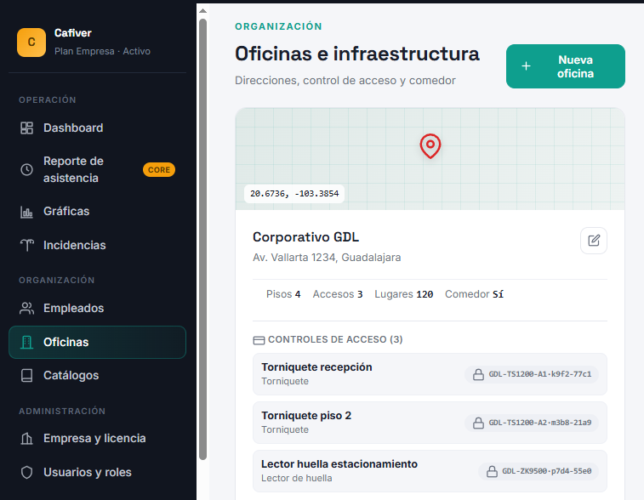Select Torniquete piso 2 access control card
The width and height of the screenshot is (644, 500).
(x=430, y=423)
